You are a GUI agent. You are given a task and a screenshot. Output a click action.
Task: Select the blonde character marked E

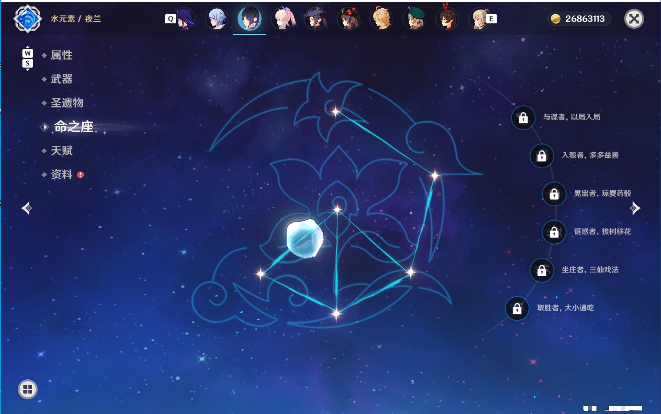[480, 19]
